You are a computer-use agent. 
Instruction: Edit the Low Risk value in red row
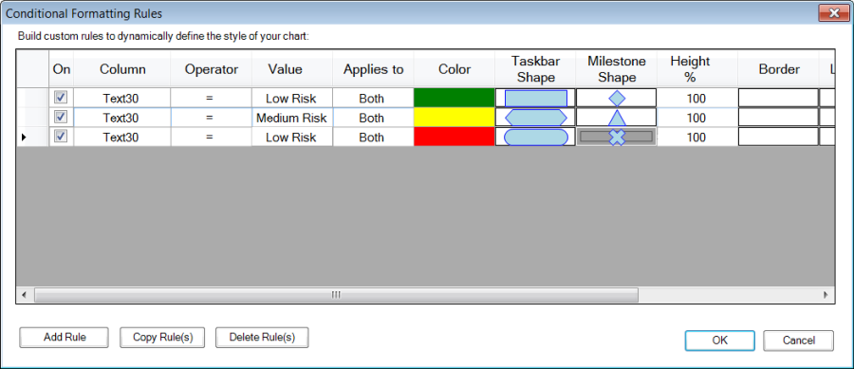pyautogui.click(x=292, y=138)
